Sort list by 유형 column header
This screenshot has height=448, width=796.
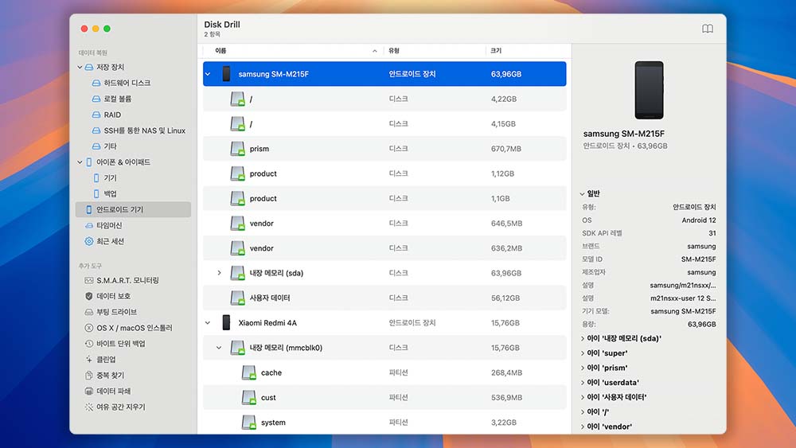click(435, 51)
